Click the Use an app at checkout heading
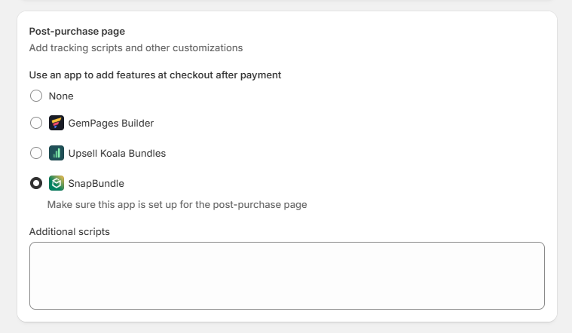The width and height of the screenshot is (572, 333). 155,75
